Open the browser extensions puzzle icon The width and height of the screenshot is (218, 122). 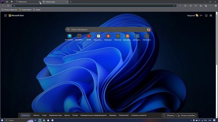tap(185, 6)
